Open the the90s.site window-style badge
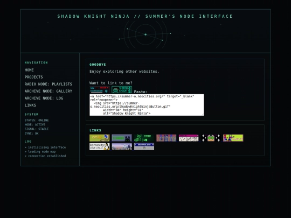Viewport: 291px width, 218px height. coord(144,146)
